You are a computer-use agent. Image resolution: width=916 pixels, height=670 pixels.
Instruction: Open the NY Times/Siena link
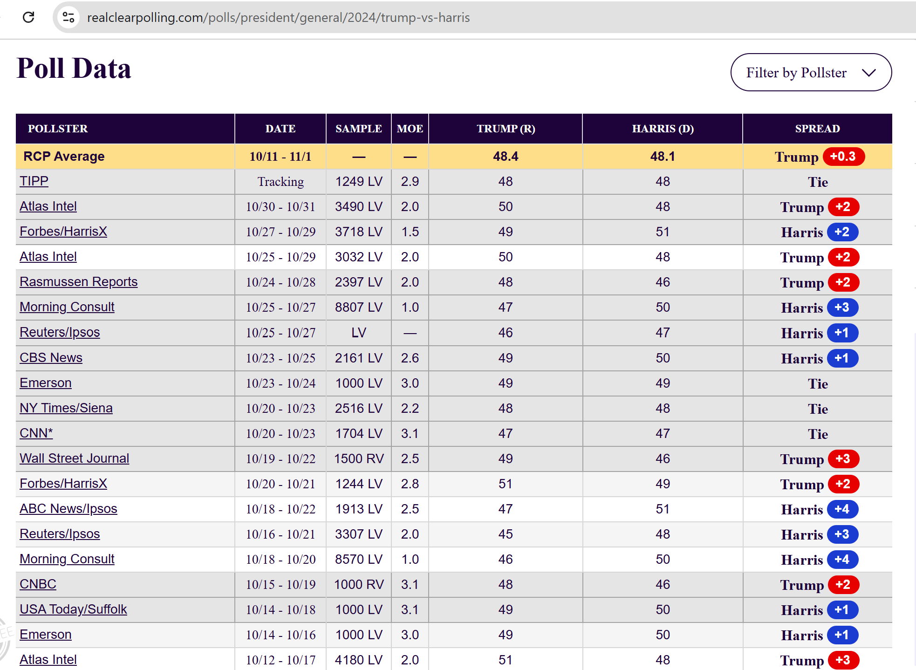click(66, 408)
